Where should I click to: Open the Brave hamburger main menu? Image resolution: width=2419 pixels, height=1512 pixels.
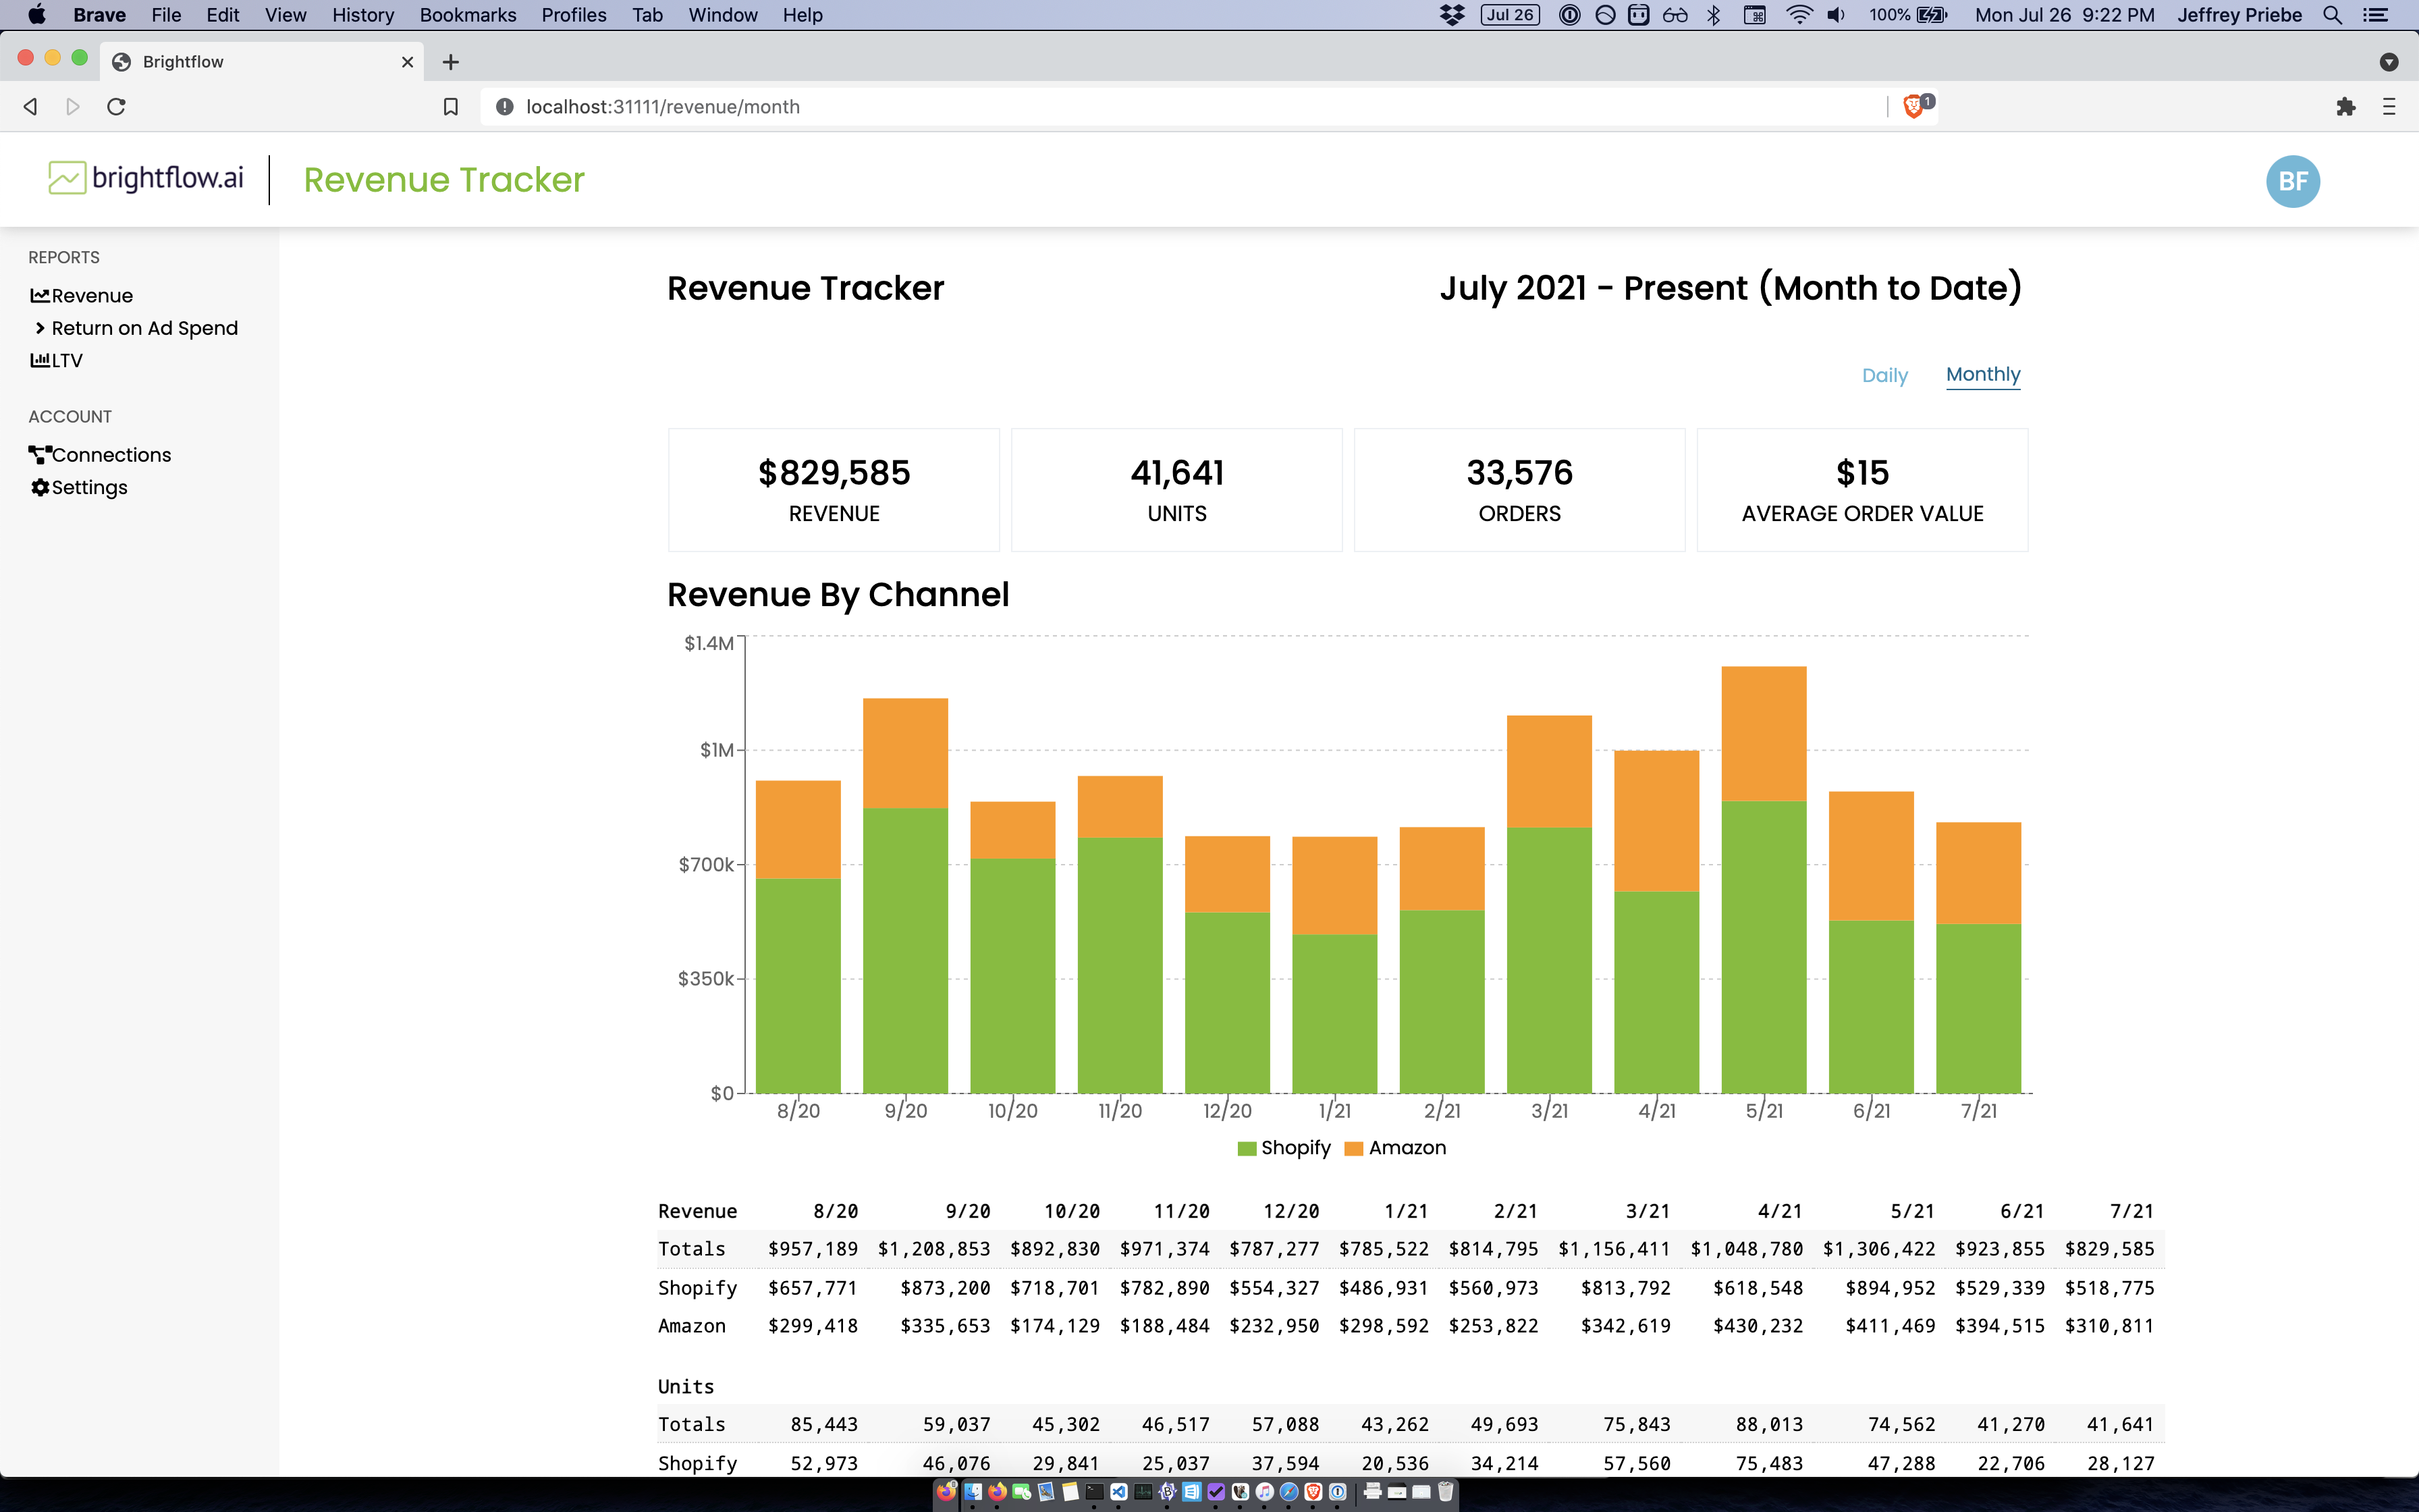[x=2389, y=107]
